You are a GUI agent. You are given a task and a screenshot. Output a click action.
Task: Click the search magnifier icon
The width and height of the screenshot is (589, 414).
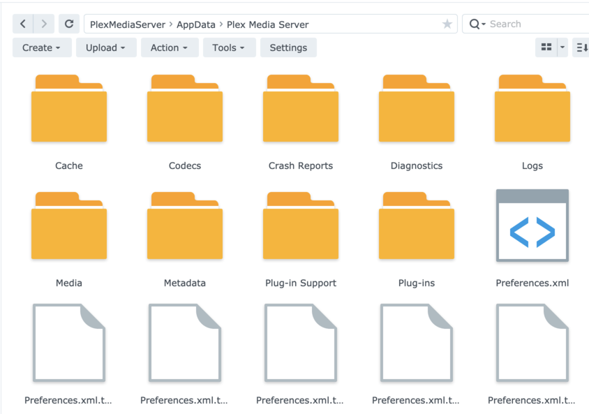475,24
